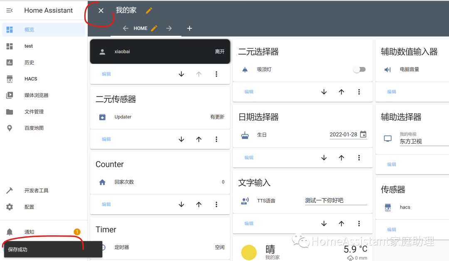Open more options for Counter card
Screen dimensions: 449x261
pos(216,204)
